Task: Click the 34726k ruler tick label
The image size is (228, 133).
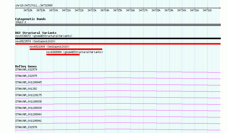Action: pos(130,10)
